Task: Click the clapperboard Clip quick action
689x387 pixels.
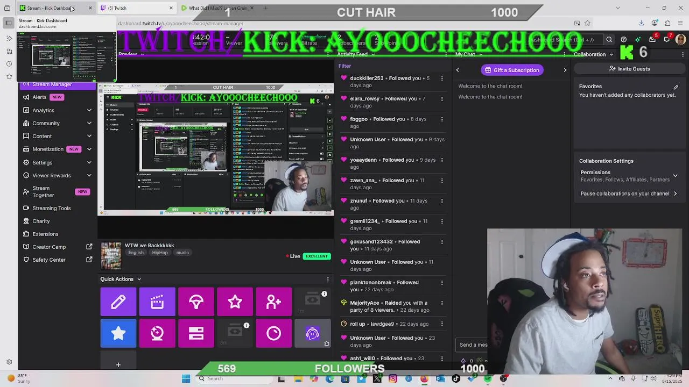Action: [157, 302]
